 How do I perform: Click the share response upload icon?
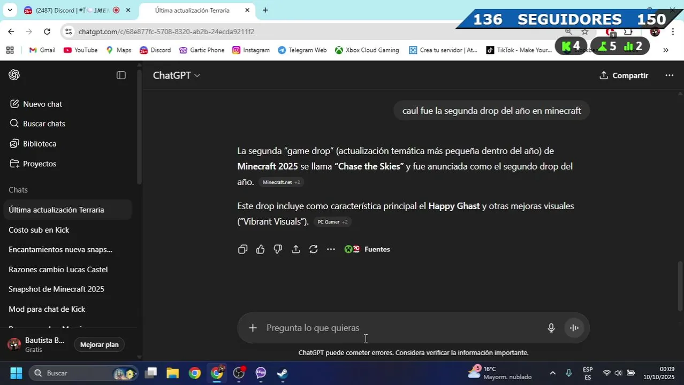click(x=295, y=249)
